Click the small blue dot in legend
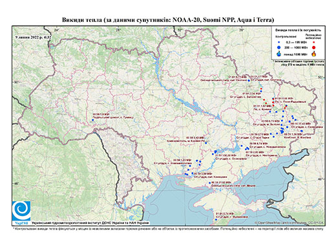 coord(279,42)
